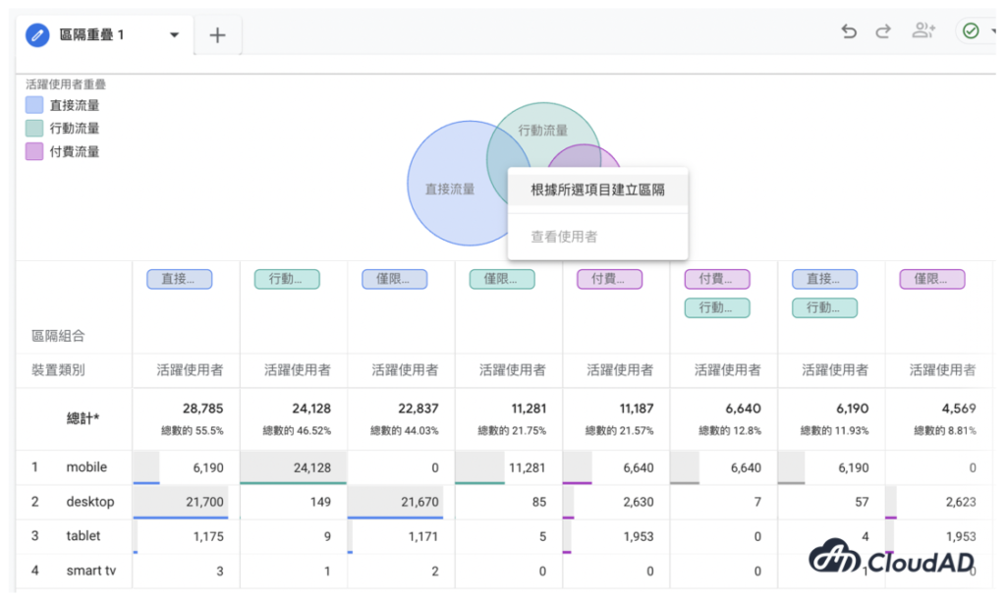Image resolution: width=1006 pixels, height=600 pixels.
Task: Click the 總數的 46.52% text
Action: click(297, 431)
